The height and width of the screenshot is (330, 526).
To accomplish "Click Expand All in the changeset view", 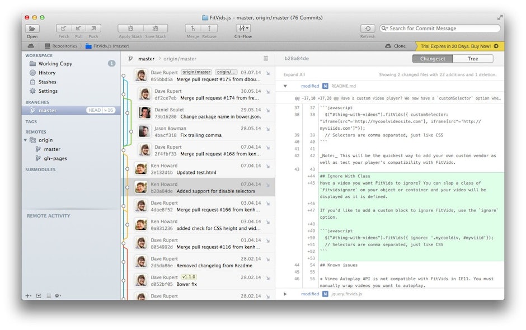I will click(294, 75).
